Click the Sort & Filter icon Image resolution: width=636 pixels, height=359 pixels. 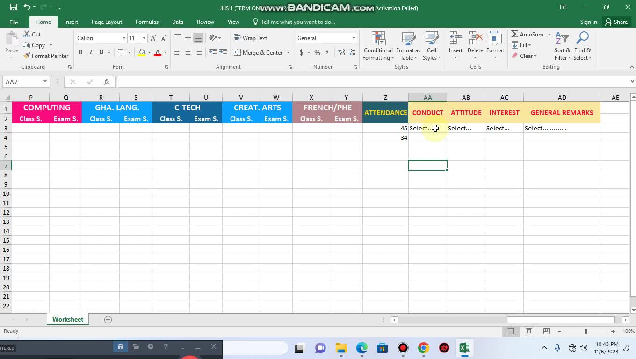562,47
